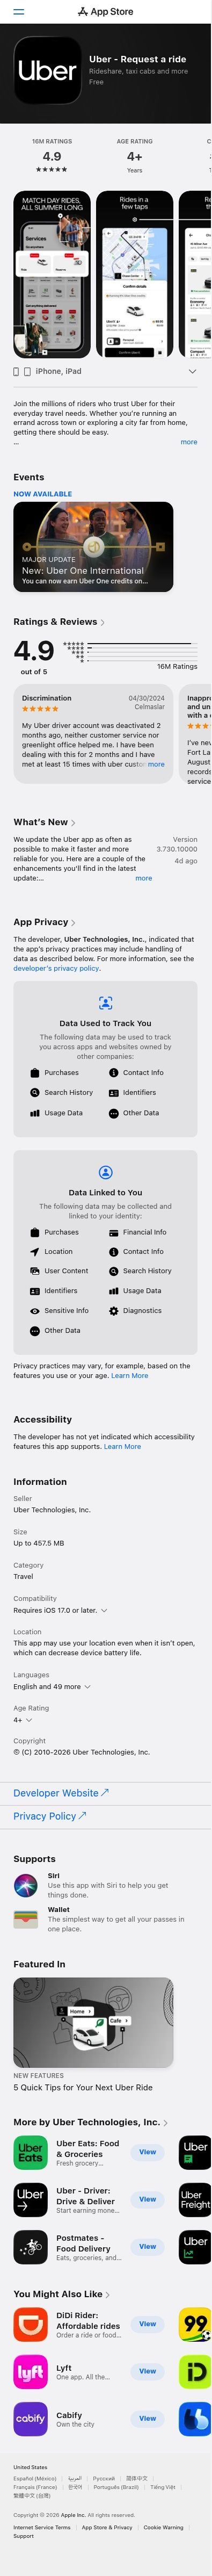Expand the Compatibility requirements chevron
The width and height of the screenshot is (212, 2576).
104,1611
